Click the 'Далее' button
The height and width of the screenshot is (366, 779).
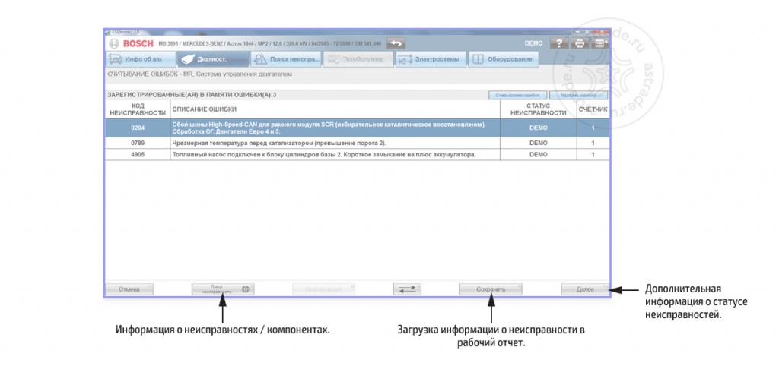(585, 289)
